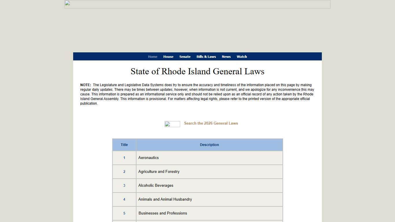Go to the Bills & Laws section
This screenshot has height=222, width=395.
tap(206, 56)
